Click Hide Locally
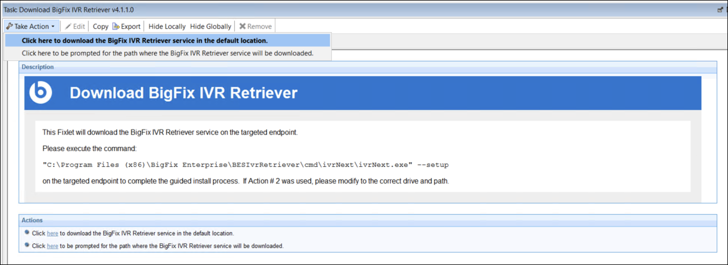 click(167, 26)
